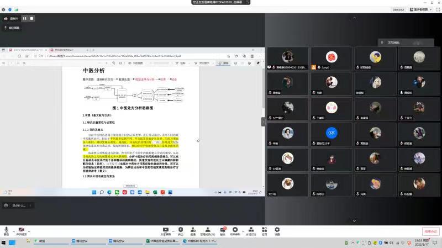
Task: Open the Security icon in meeting toolbar
Action: coord(180,229)
